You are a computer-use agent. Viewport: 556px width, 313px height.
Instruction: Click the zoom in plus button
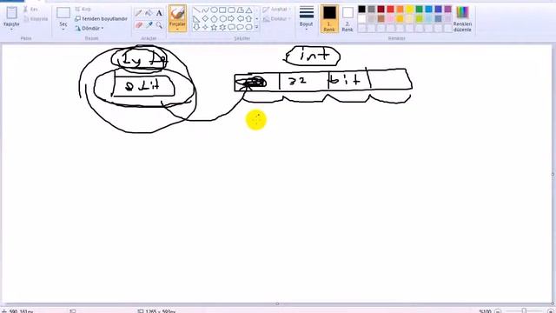coord(550,311)
